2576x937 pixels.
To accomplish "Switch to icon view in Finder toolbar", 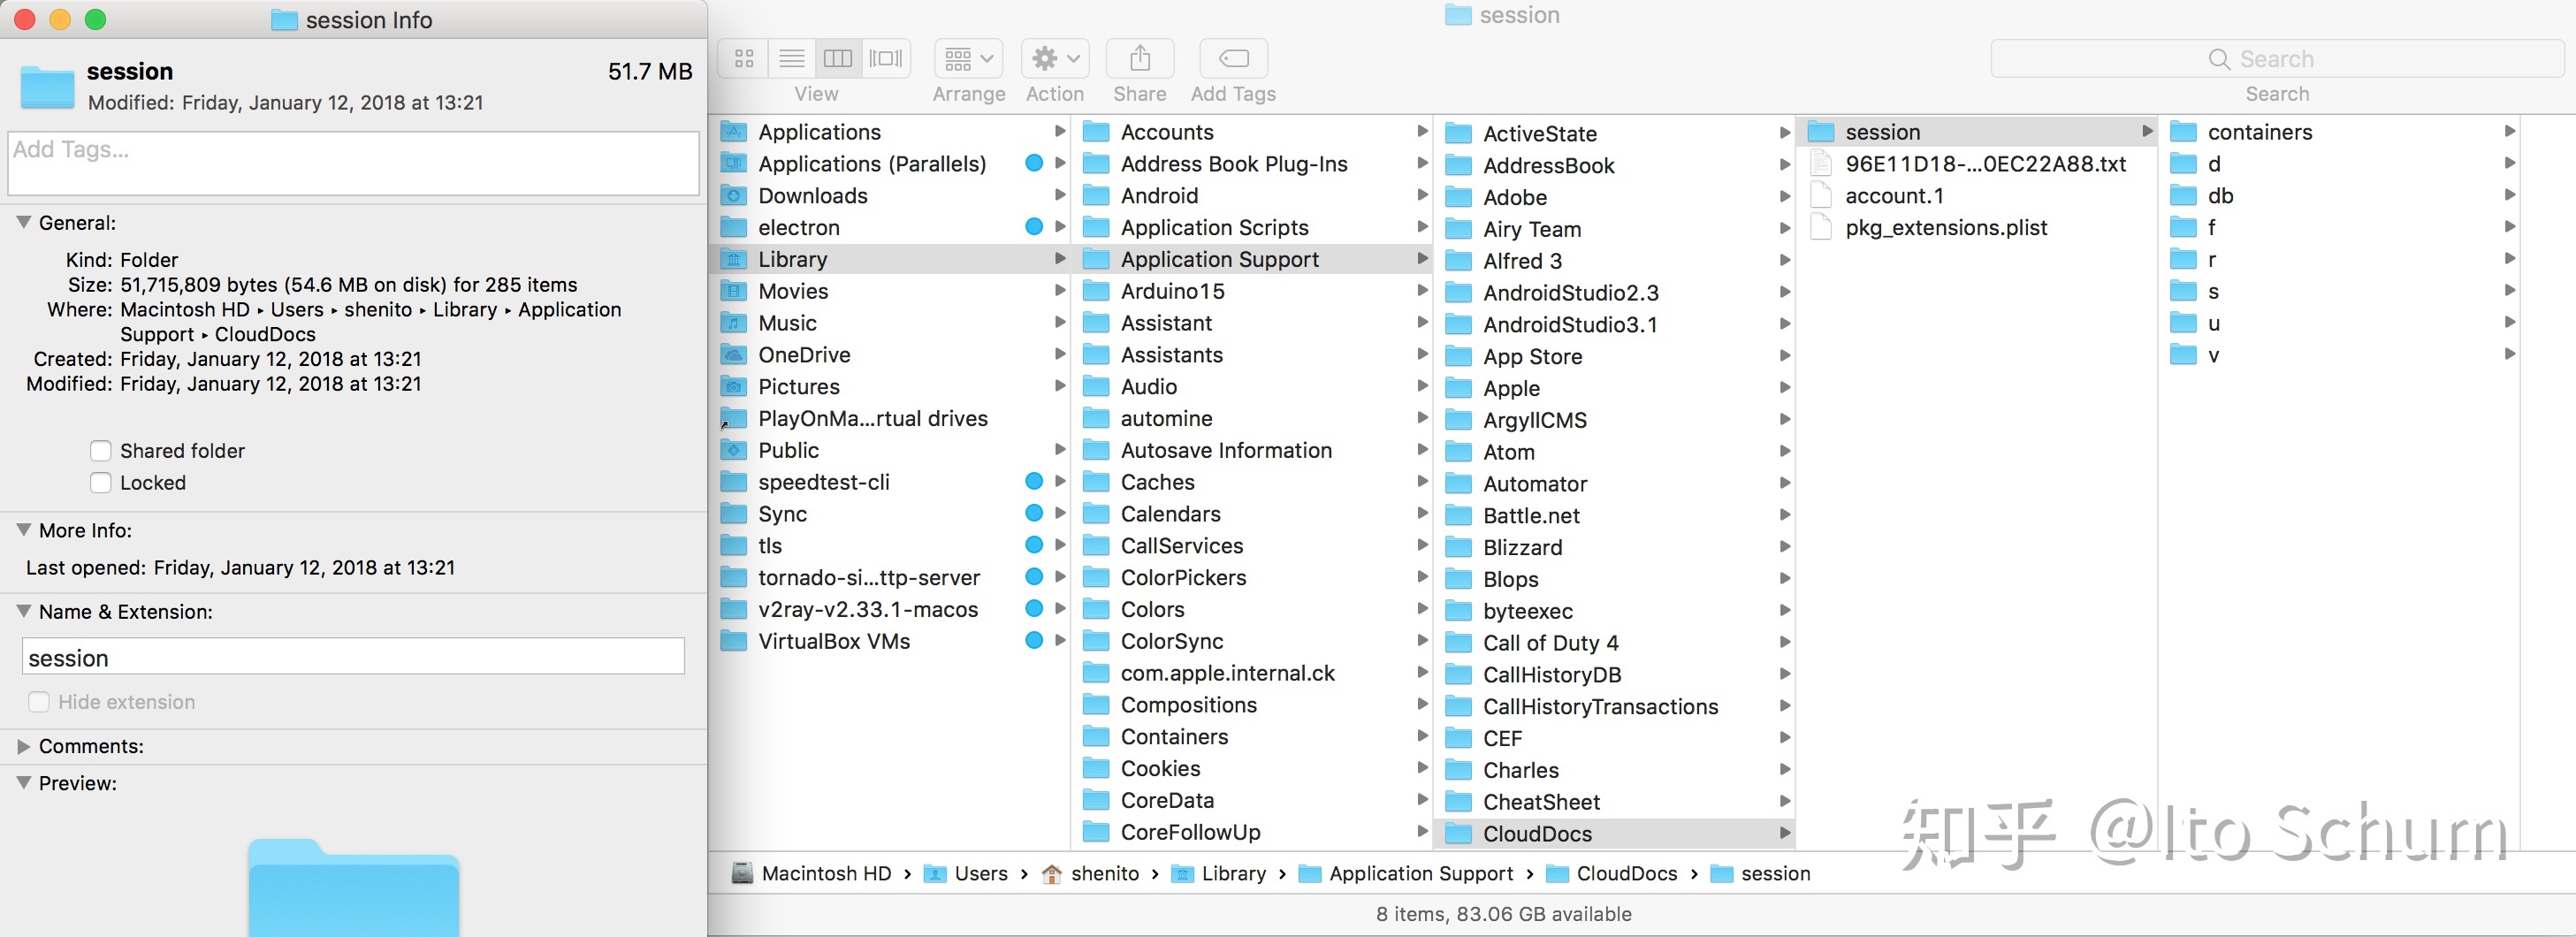I will click(x=743, y=59).
